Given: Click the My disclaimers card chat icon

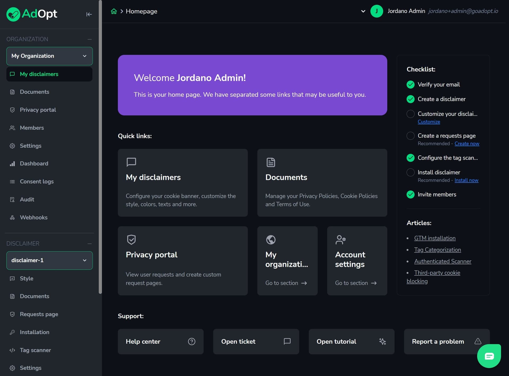Looking at the screenshot, I should 131,162.
